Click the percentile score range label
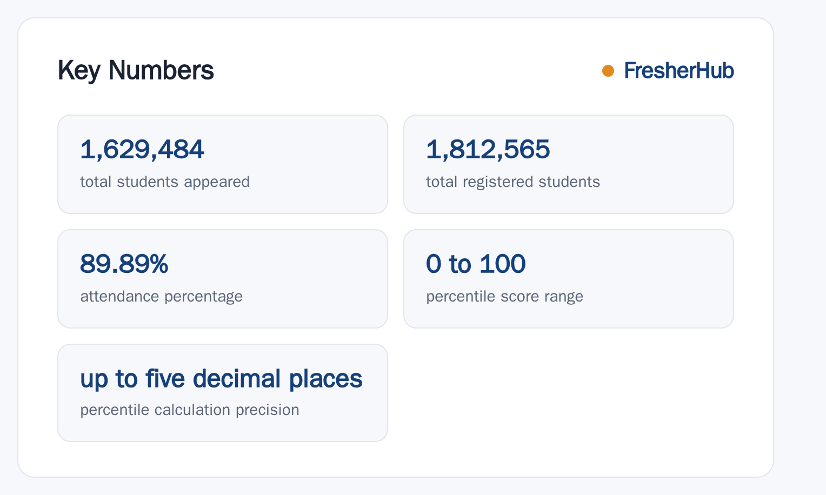Viewport: 826px width, 495px height. tap(504, 296)
